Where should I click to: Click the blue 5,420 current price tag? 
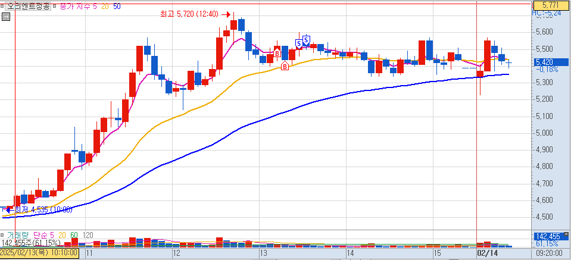[x=550, y=62]
